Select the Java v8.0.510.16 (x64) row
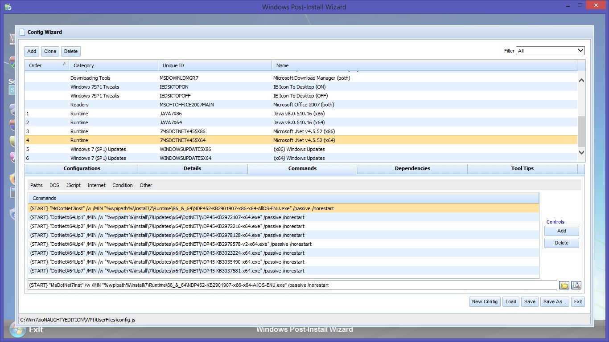This screenshot has width=609, height=342. [x=301, y=122]
